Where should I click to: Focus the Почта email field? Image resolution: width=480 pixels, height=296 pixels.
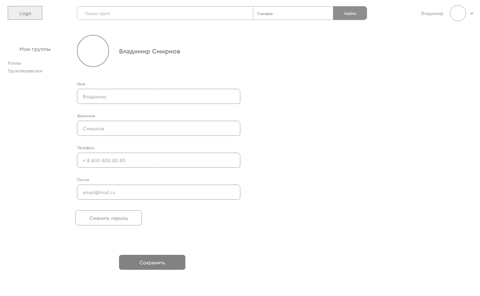pyautogui.click(x=158, y=192)
